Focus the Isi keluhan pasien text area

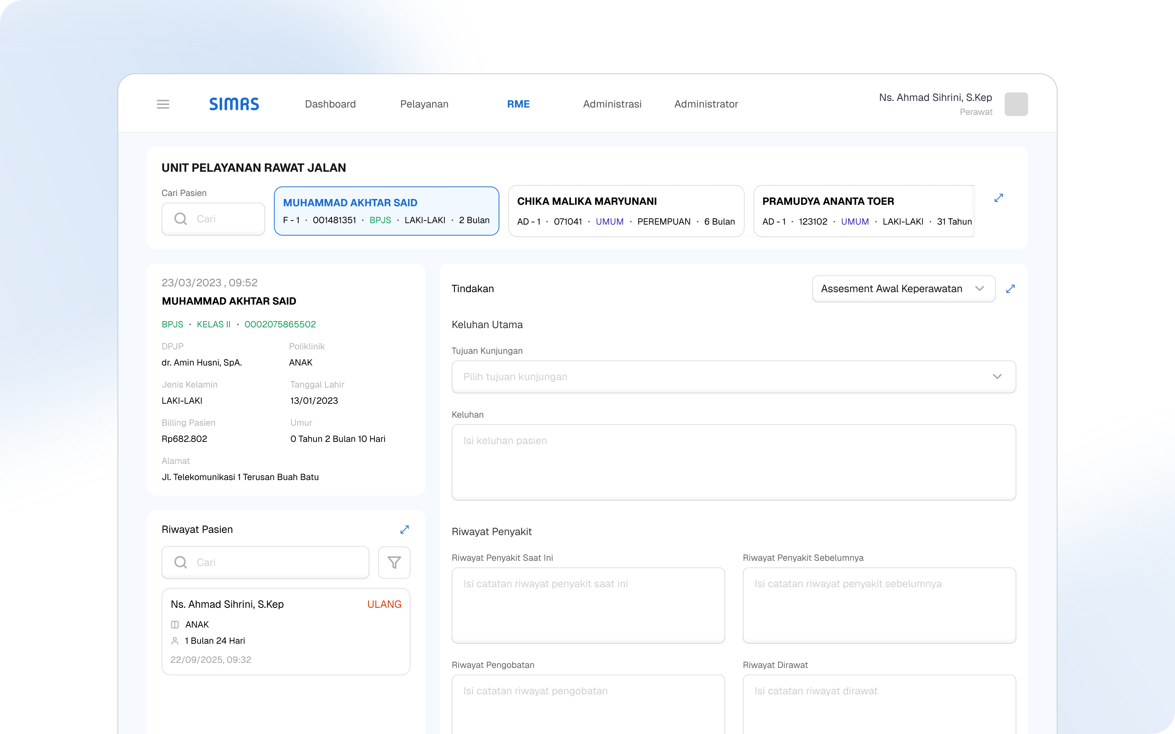(733, 462)
